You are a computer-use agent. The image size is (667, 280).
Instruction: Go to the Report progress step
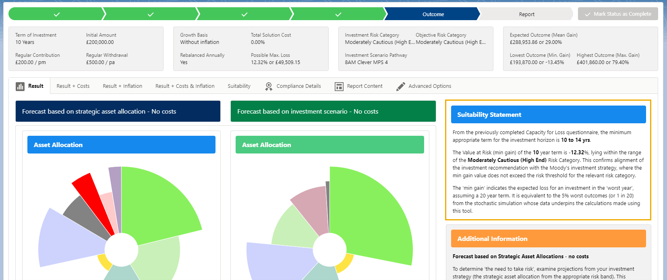[526, 14]
